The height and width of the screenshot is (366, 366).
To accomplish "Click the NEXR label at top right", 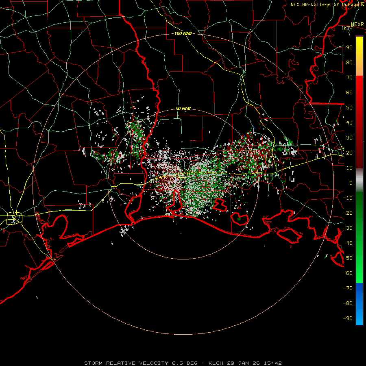I will click(x=357, y=24).
